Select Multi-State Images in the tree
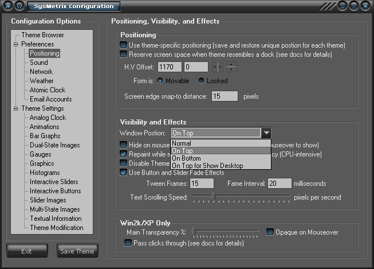This screenshot has width=374, height=269. click(x=54, y=209)
